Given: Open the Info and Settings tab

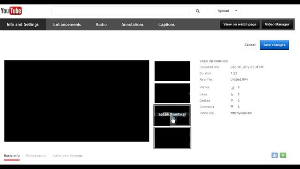Looking at the screenshot, I should 23,24.
